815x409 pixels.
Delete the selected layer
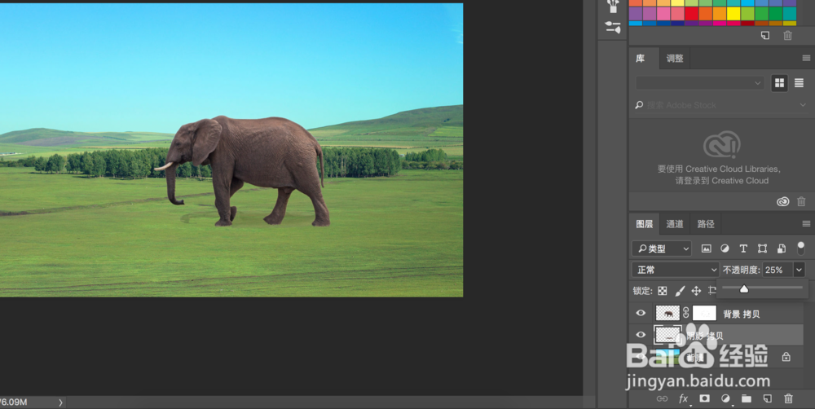tap(788, 398)
